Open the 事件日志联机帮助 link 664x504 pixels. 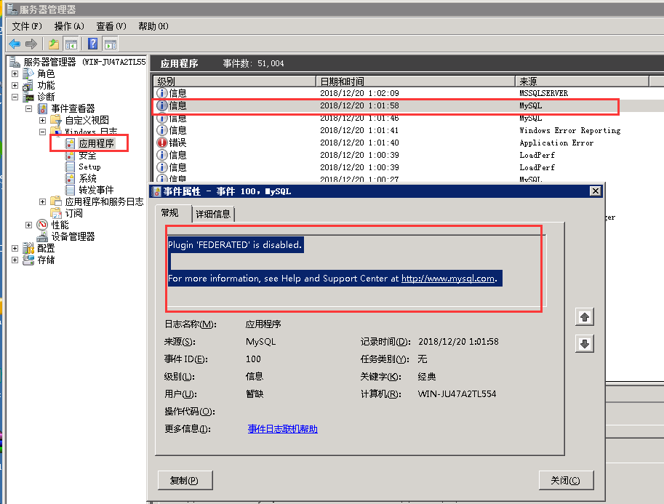(282, 429)
